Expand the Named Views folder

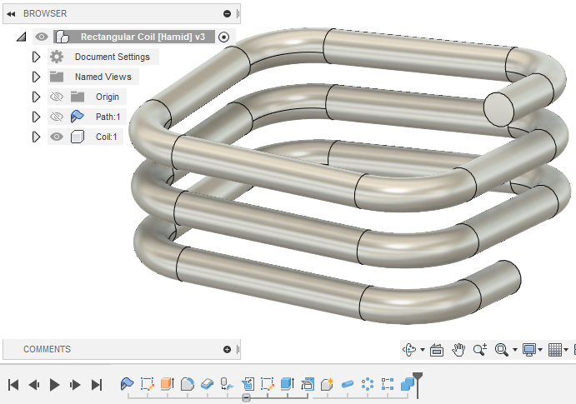click(36, 77)
